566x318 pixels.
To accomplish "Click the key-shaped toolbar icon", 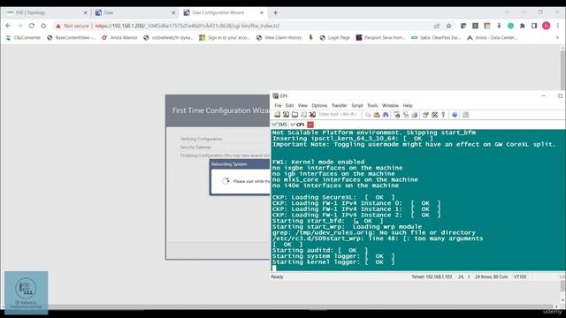I will pyautogui.click(x=443, y=115).
